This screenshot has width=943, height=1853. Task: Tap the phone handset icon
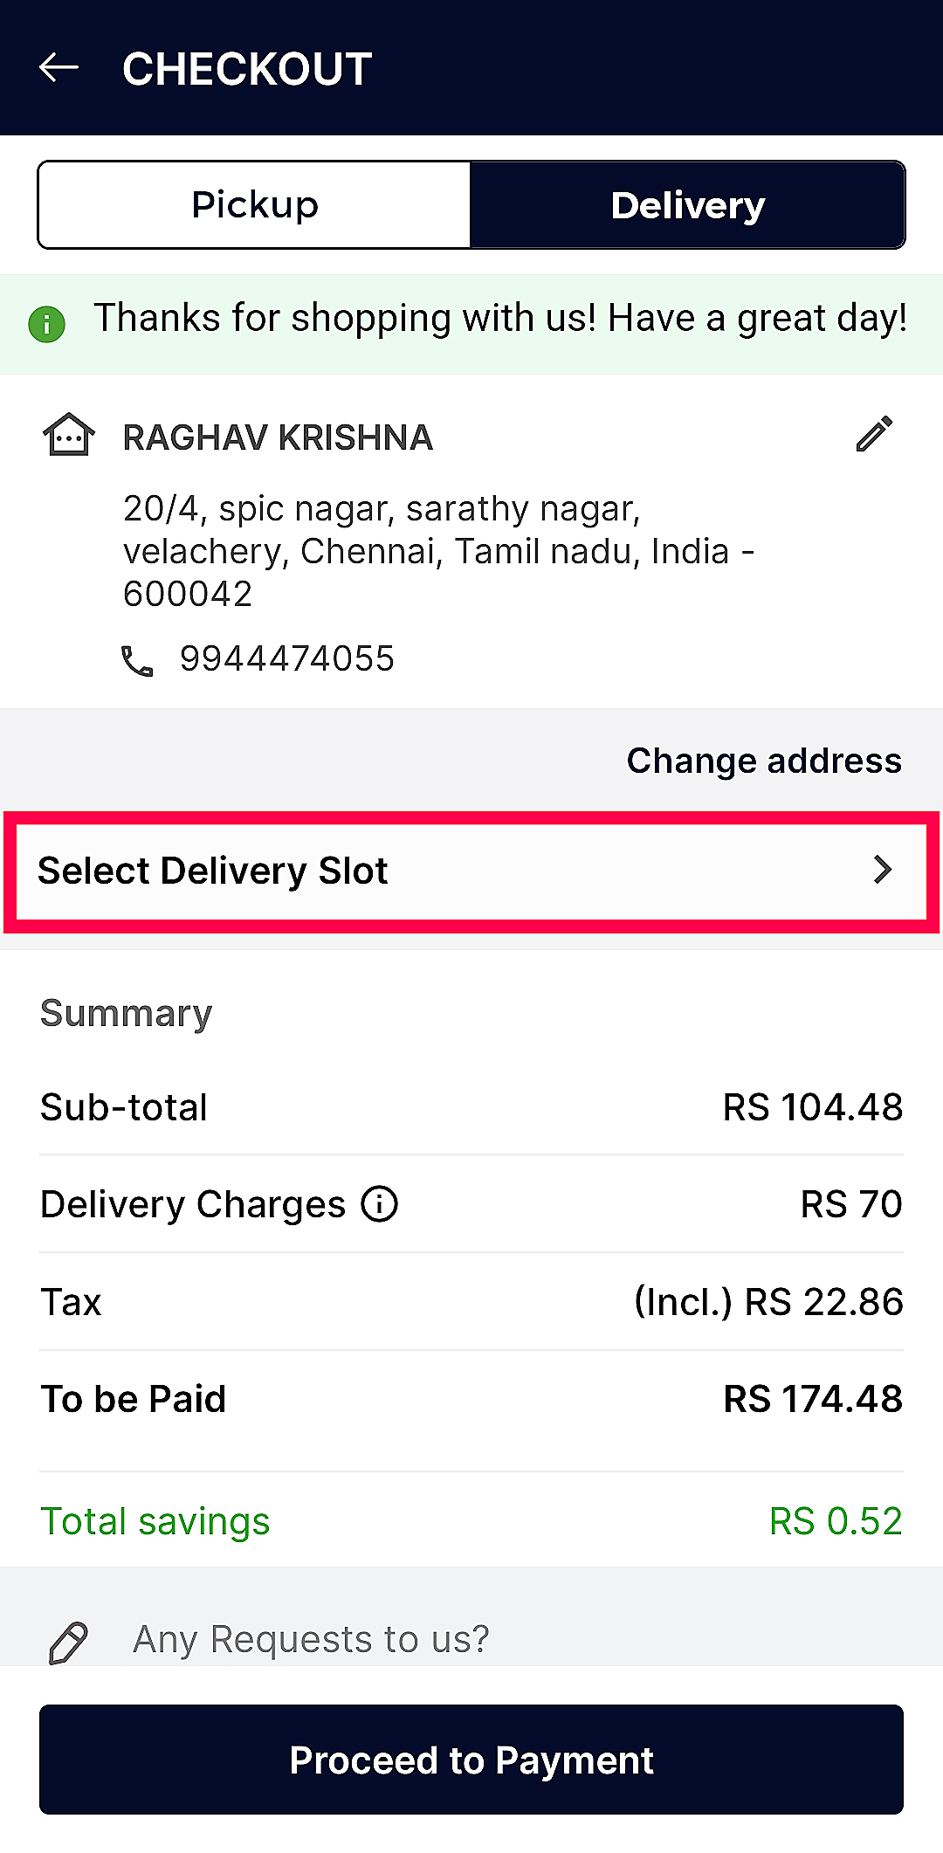tap(137, 661)
